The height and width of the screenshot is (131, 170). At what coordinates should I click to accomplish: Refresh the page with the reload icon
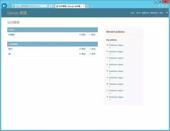point(53,6)
